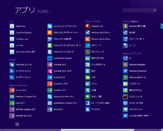Screen dimensions: 163x131
Task: Launch Outlook 2013 icon
Action: click(x=50, y=77)
